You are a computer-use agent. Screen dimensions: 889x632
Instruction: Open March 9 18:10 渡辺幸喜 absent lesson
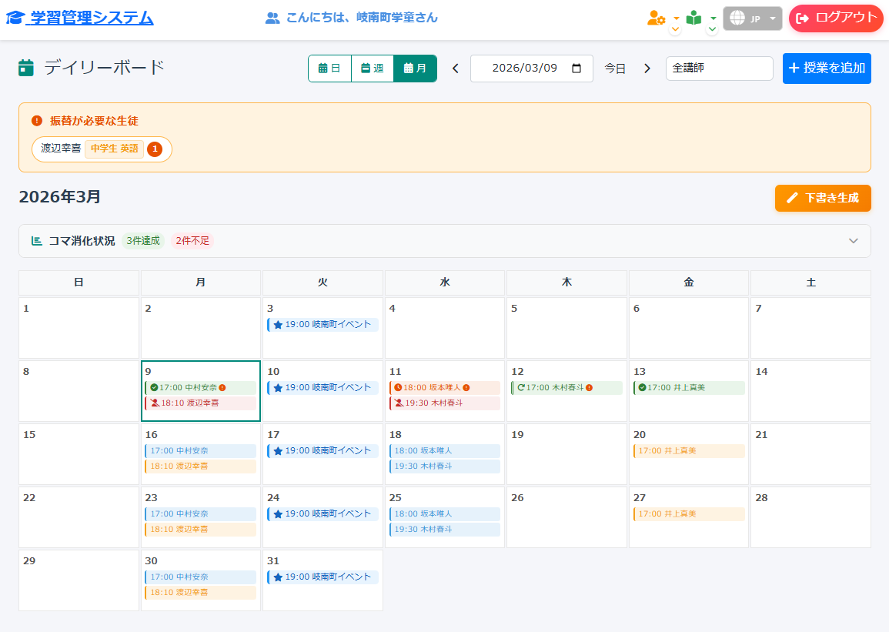click(201, 403)
